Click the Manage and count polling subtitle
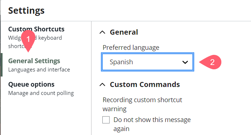The width and height of the screenshot is (251, 135). click(x=41, y=93)
